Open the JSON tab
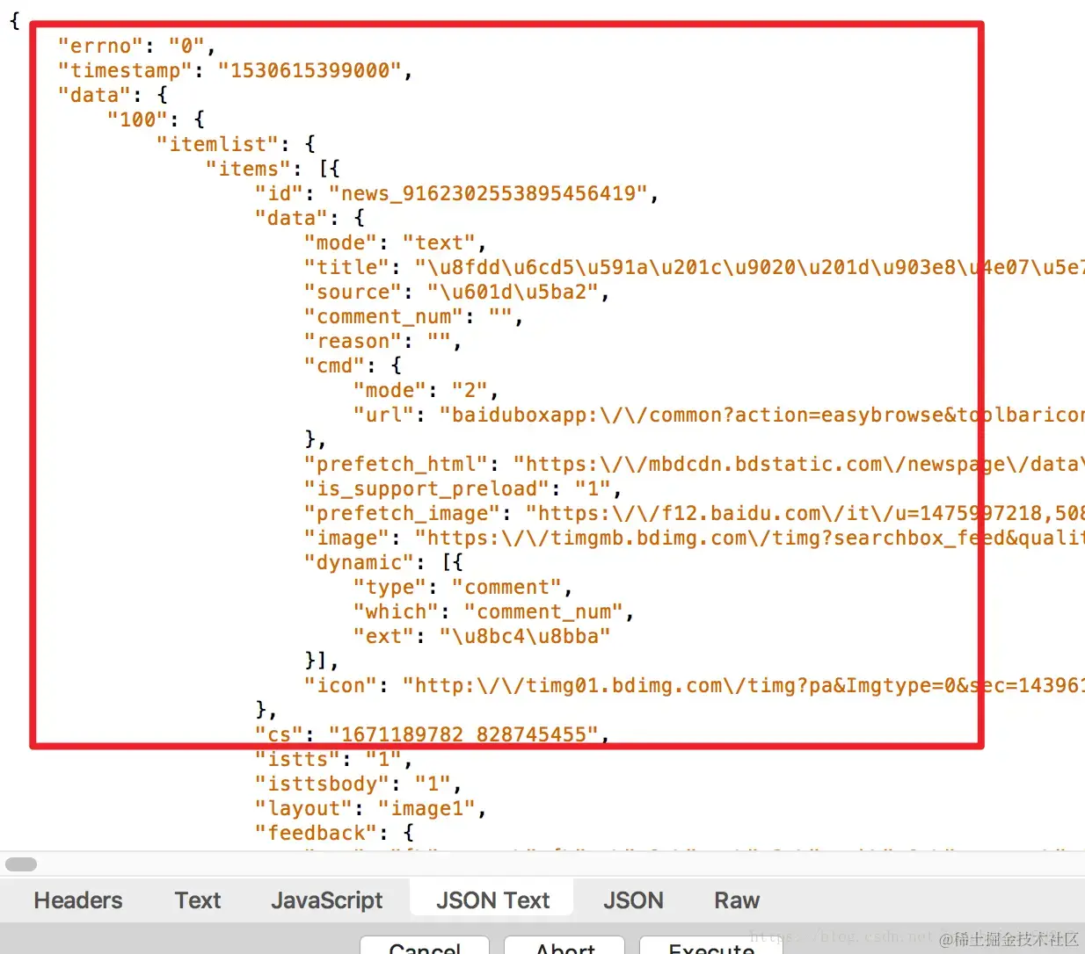This screenshot has width=1085, height=954. 633,900
